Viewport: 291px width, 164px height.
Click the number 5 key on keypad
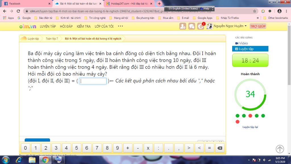(x=76, y=148)
